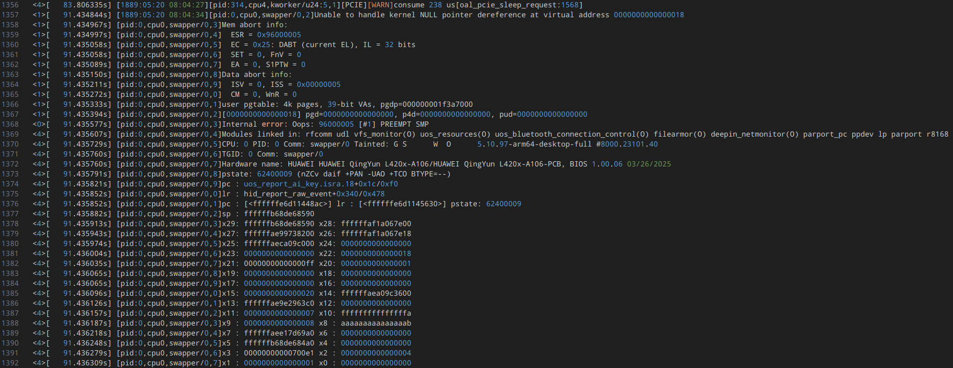Select line number 1357 in the gutter
Screen dimensions: 953x368
pos(10,15)
